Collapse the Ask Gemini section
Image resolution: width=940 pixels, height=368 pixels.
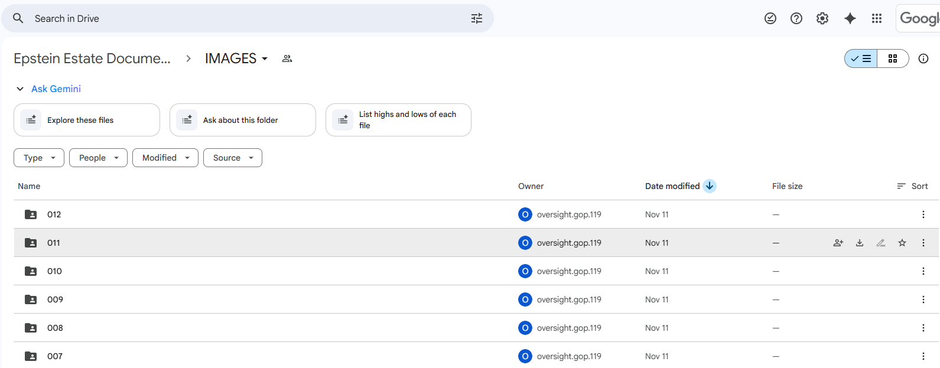[x=20, y=89]
